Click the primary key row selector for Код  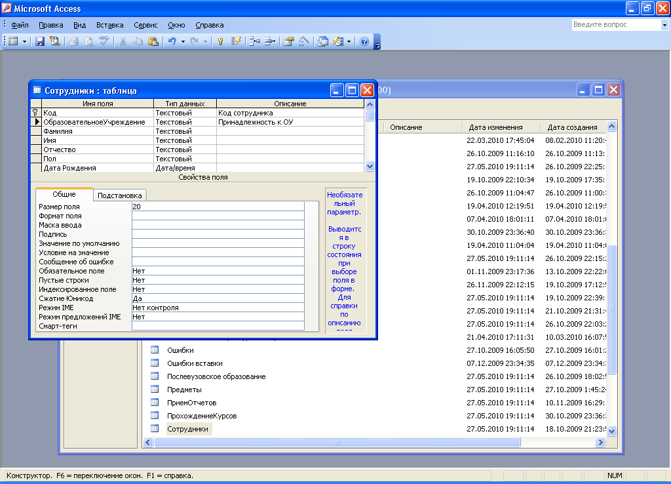pos(36,113)
